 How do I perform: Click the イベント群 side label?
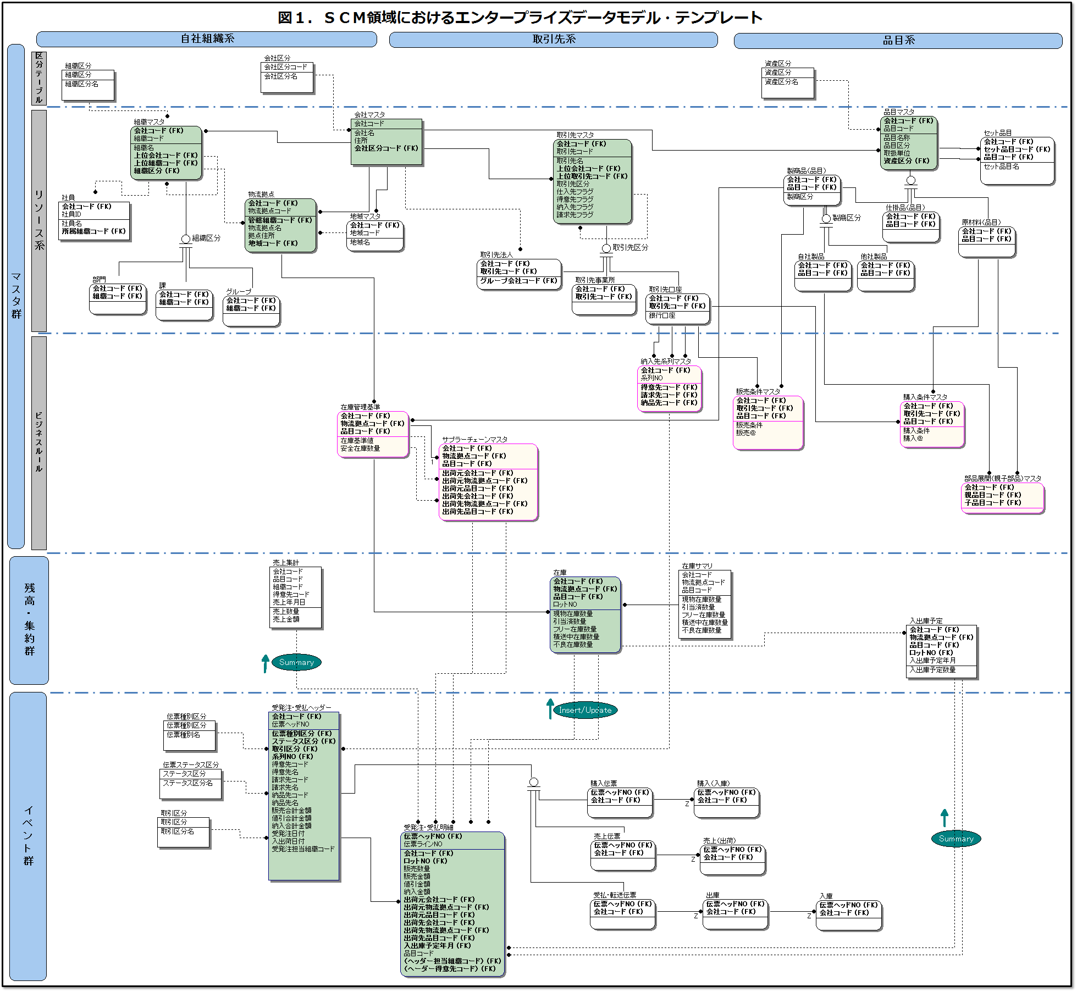pos(28,835)
